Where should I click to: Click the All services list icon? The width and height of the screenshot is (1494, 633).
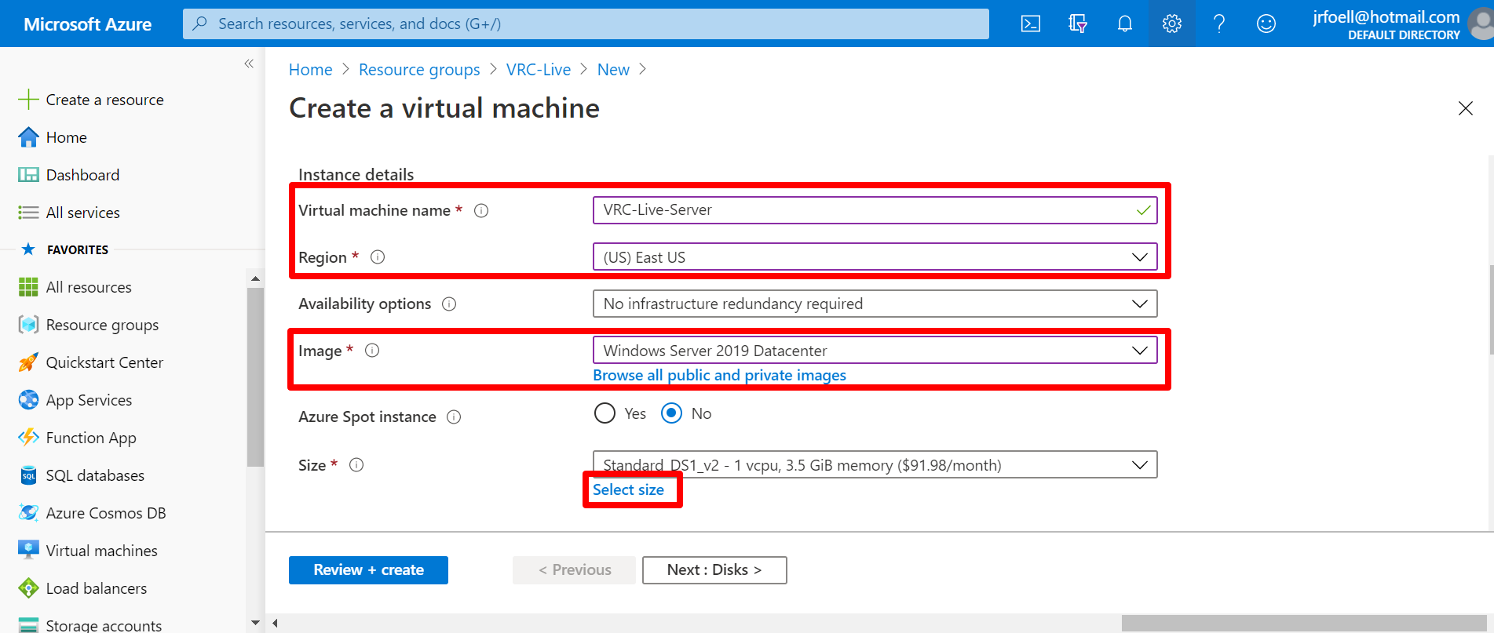pyautogui.click(x=28, y=213)
